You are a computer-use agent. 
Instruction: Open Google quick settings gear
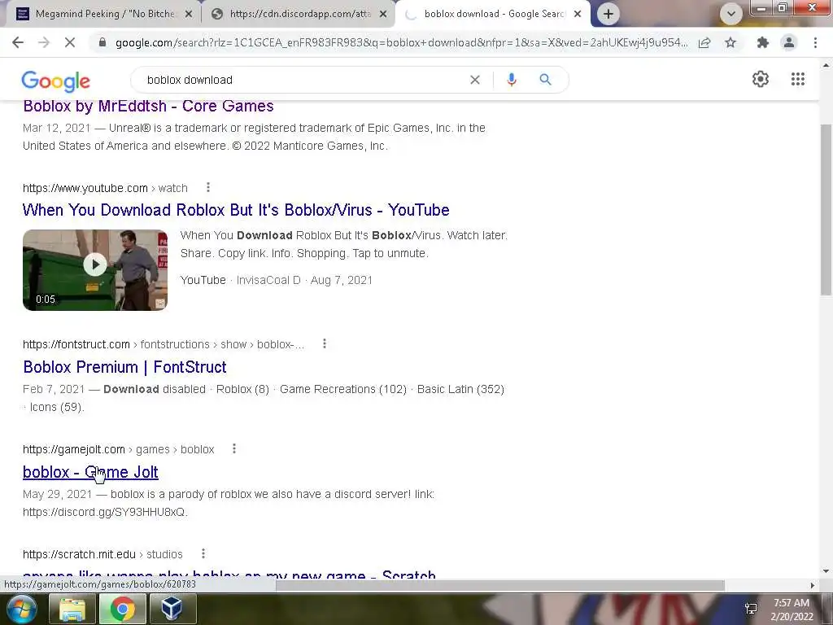(761, 79)
